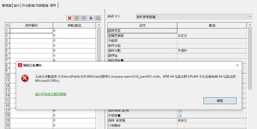The image size is (257, 129).
Task: Click the red X delete part icon
Action: coord(70,18)
